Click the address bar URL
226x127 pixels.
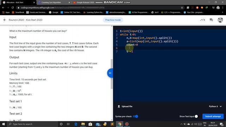point(63,8)
